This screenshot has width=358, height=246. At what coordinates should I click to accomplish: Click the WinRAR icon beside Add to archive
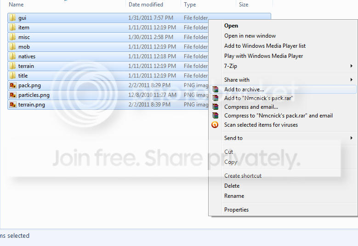(x=215, y=89)
